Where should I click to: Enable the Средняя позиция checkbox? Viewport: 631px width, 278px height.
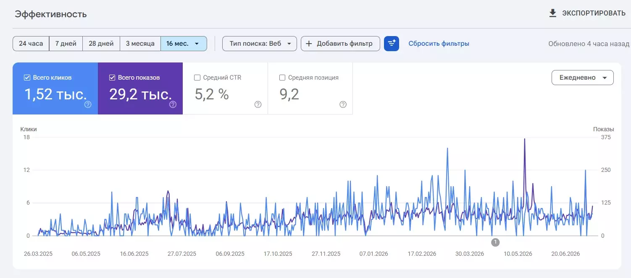point(282,78)
